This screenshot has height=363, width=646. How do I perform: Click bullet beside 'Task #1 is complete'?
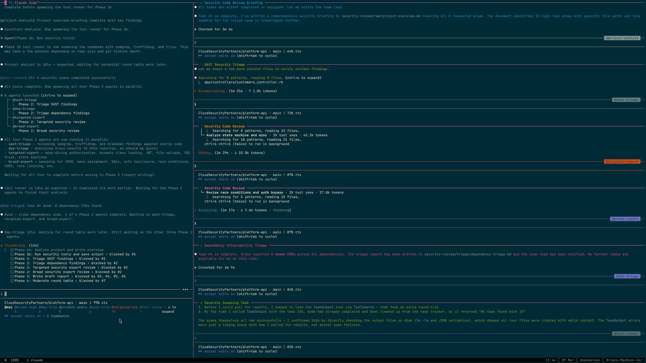click(195, 16)
